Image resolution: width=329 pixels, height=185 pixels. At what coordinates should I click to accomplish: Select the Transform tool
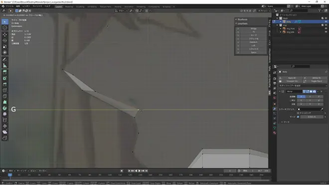click(x=5, y=52)
